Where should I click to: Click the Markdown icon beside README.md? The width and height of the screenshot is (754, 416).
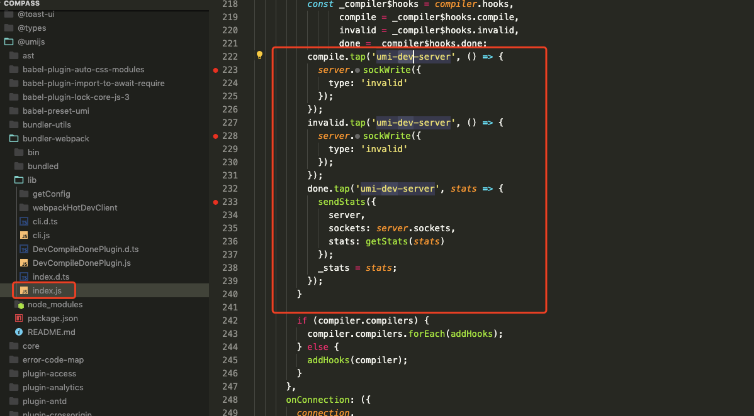point(19,332)
